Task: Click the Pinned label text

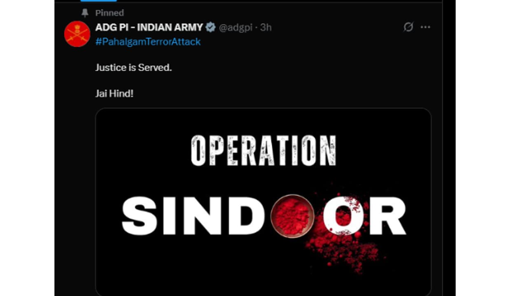Action: pyautogui.click(x=110, y=13)
